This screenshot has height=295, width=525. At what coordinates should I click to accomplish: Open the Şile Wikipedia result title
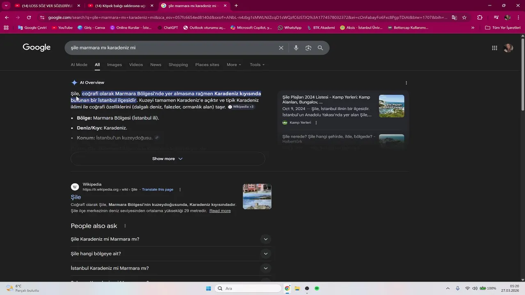[76, 197]
